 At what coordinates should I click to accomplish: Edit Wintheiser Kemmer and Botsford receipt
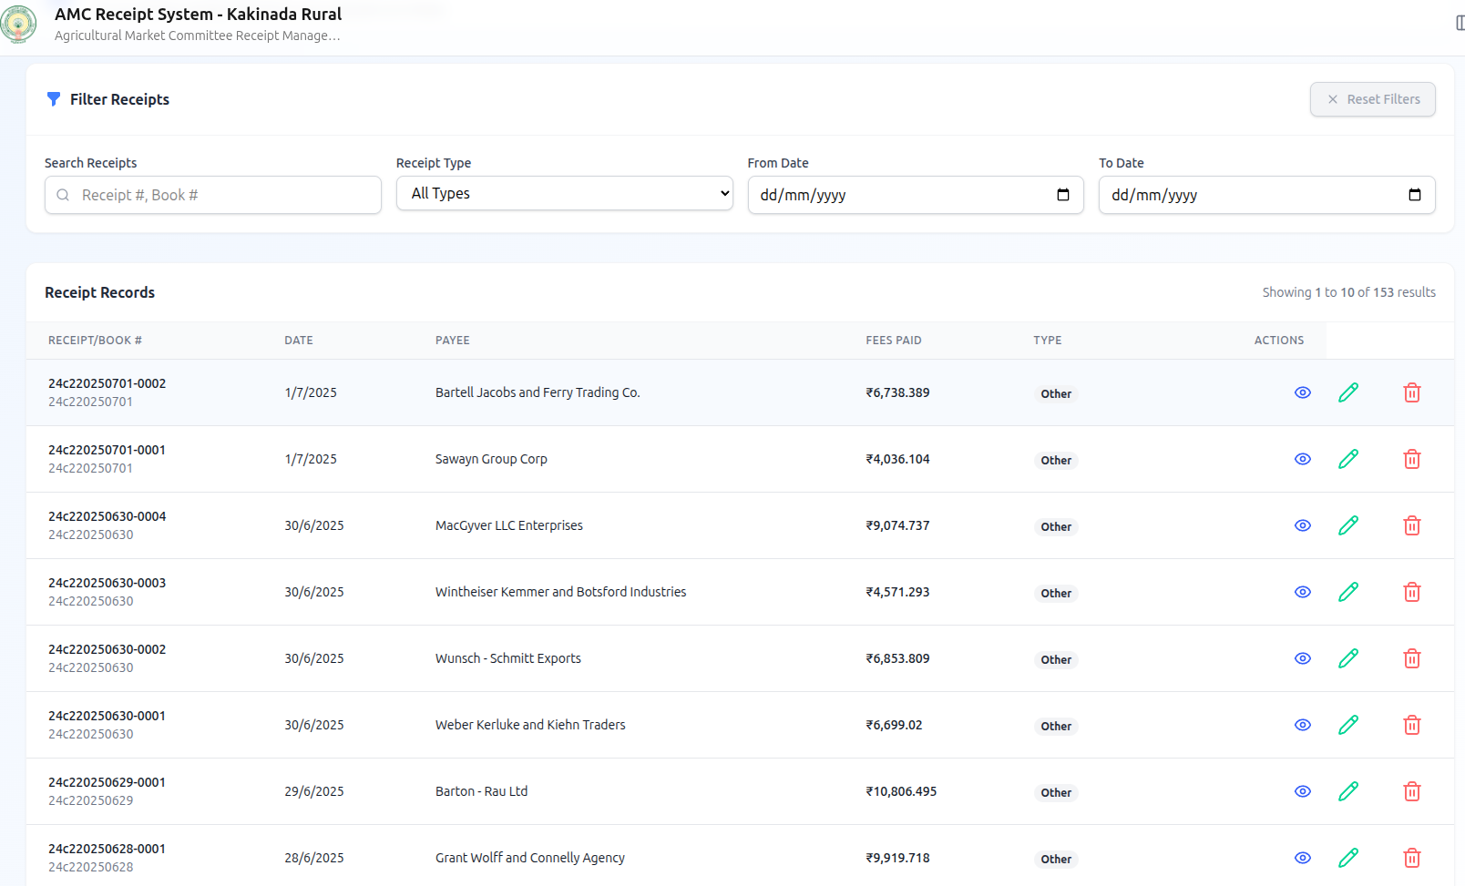(1348, 592)
